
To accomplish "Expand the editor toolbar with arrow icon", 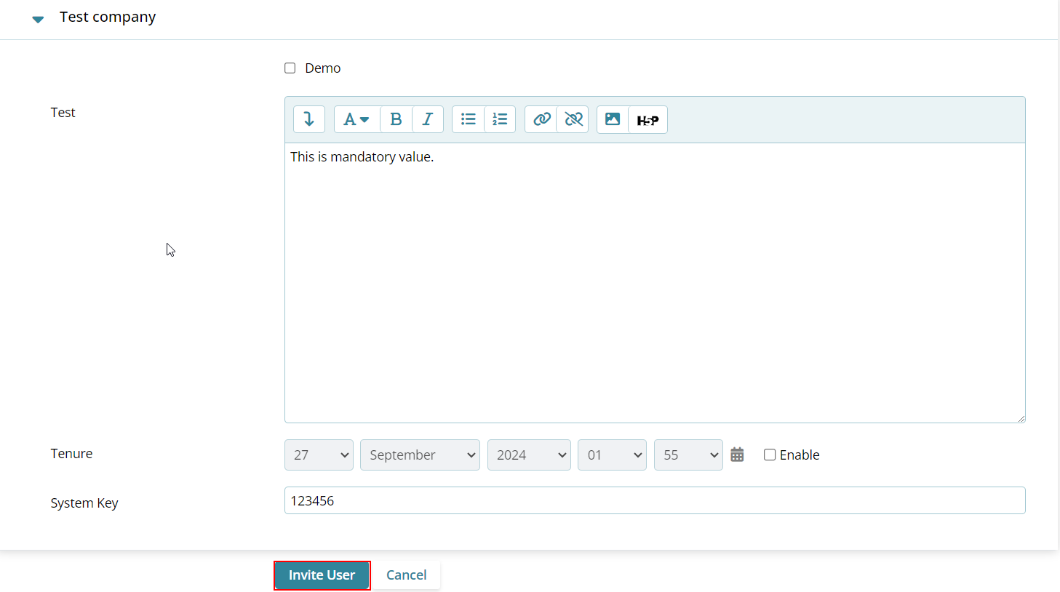I will pos(308,119).
